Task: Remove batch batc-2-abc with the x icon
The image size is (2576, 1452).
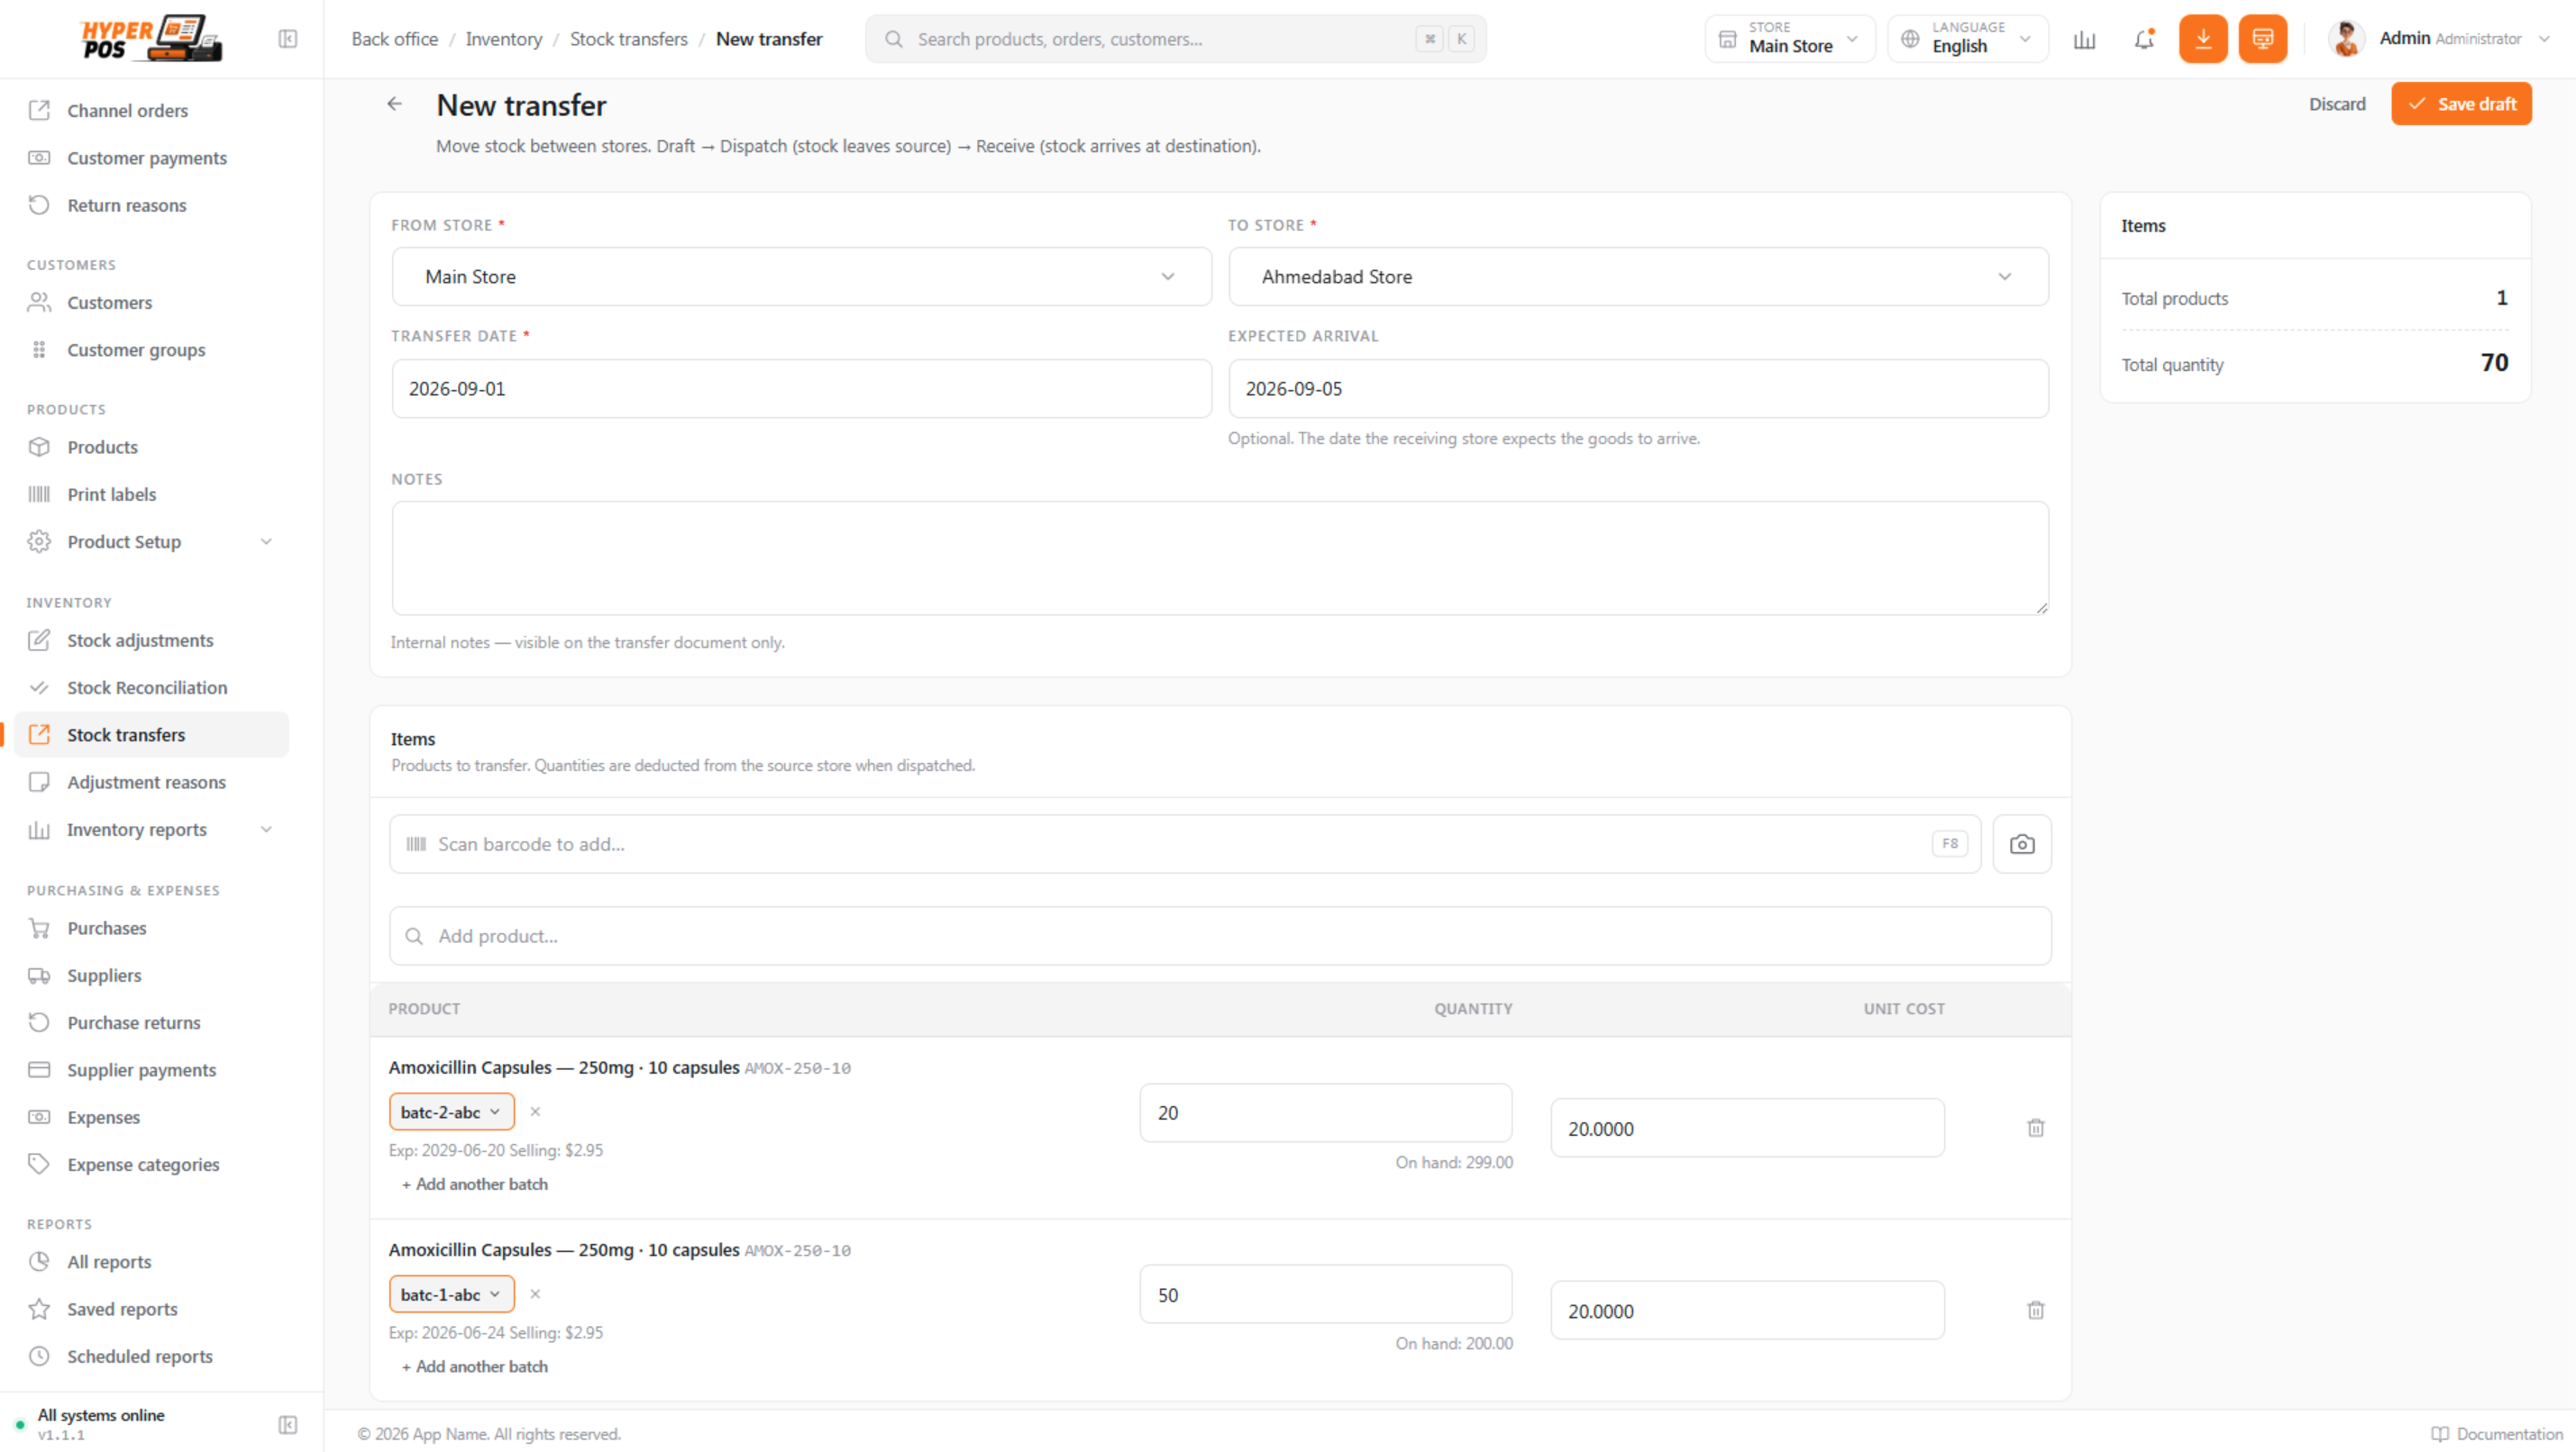Action: (535, 1112)
